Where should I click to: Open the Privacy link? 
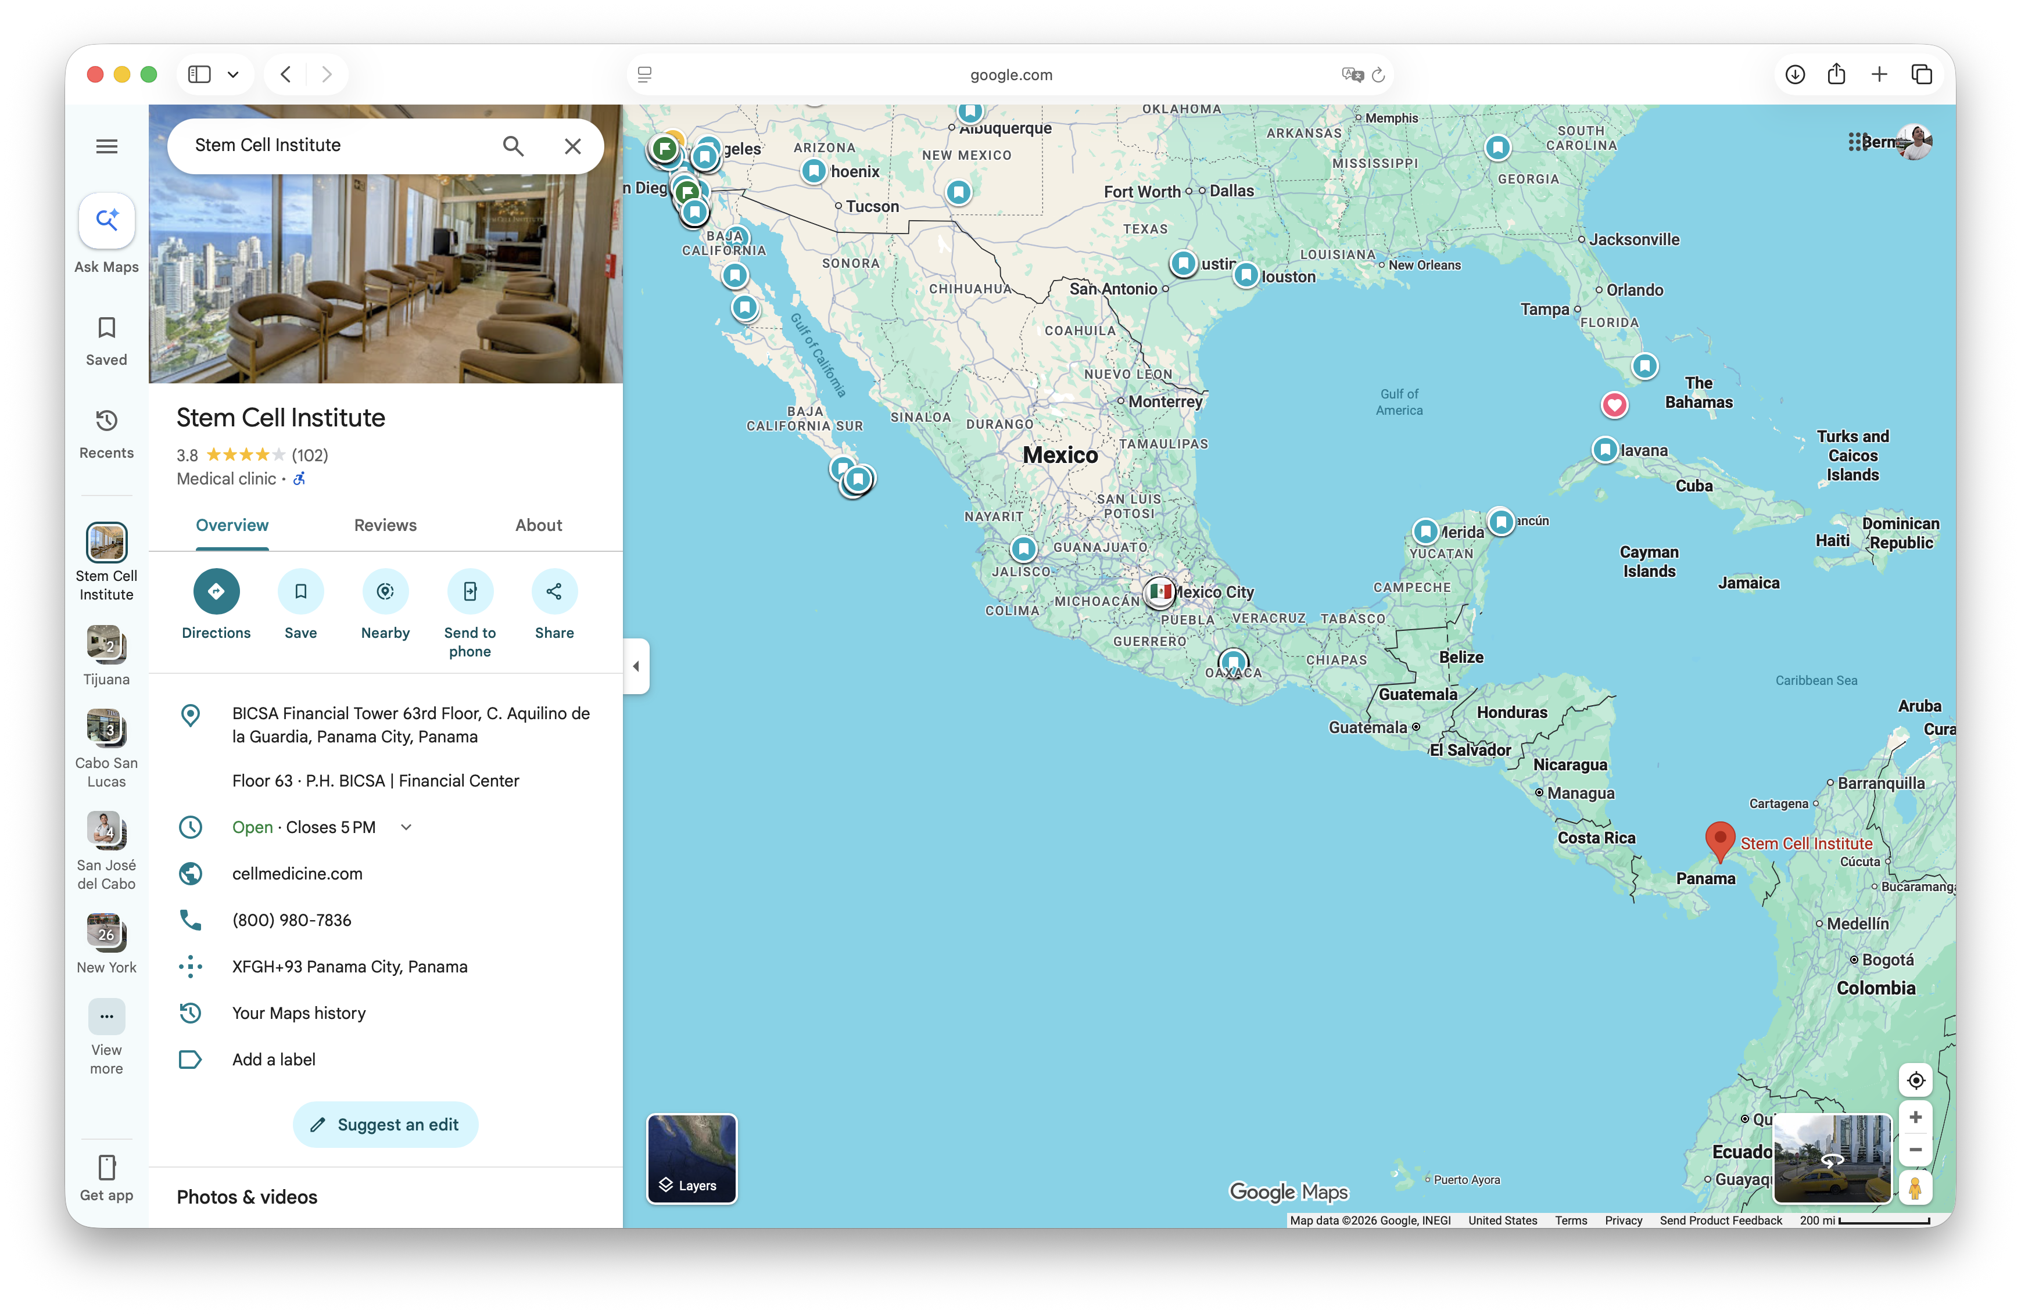tap(1624, 1220)
